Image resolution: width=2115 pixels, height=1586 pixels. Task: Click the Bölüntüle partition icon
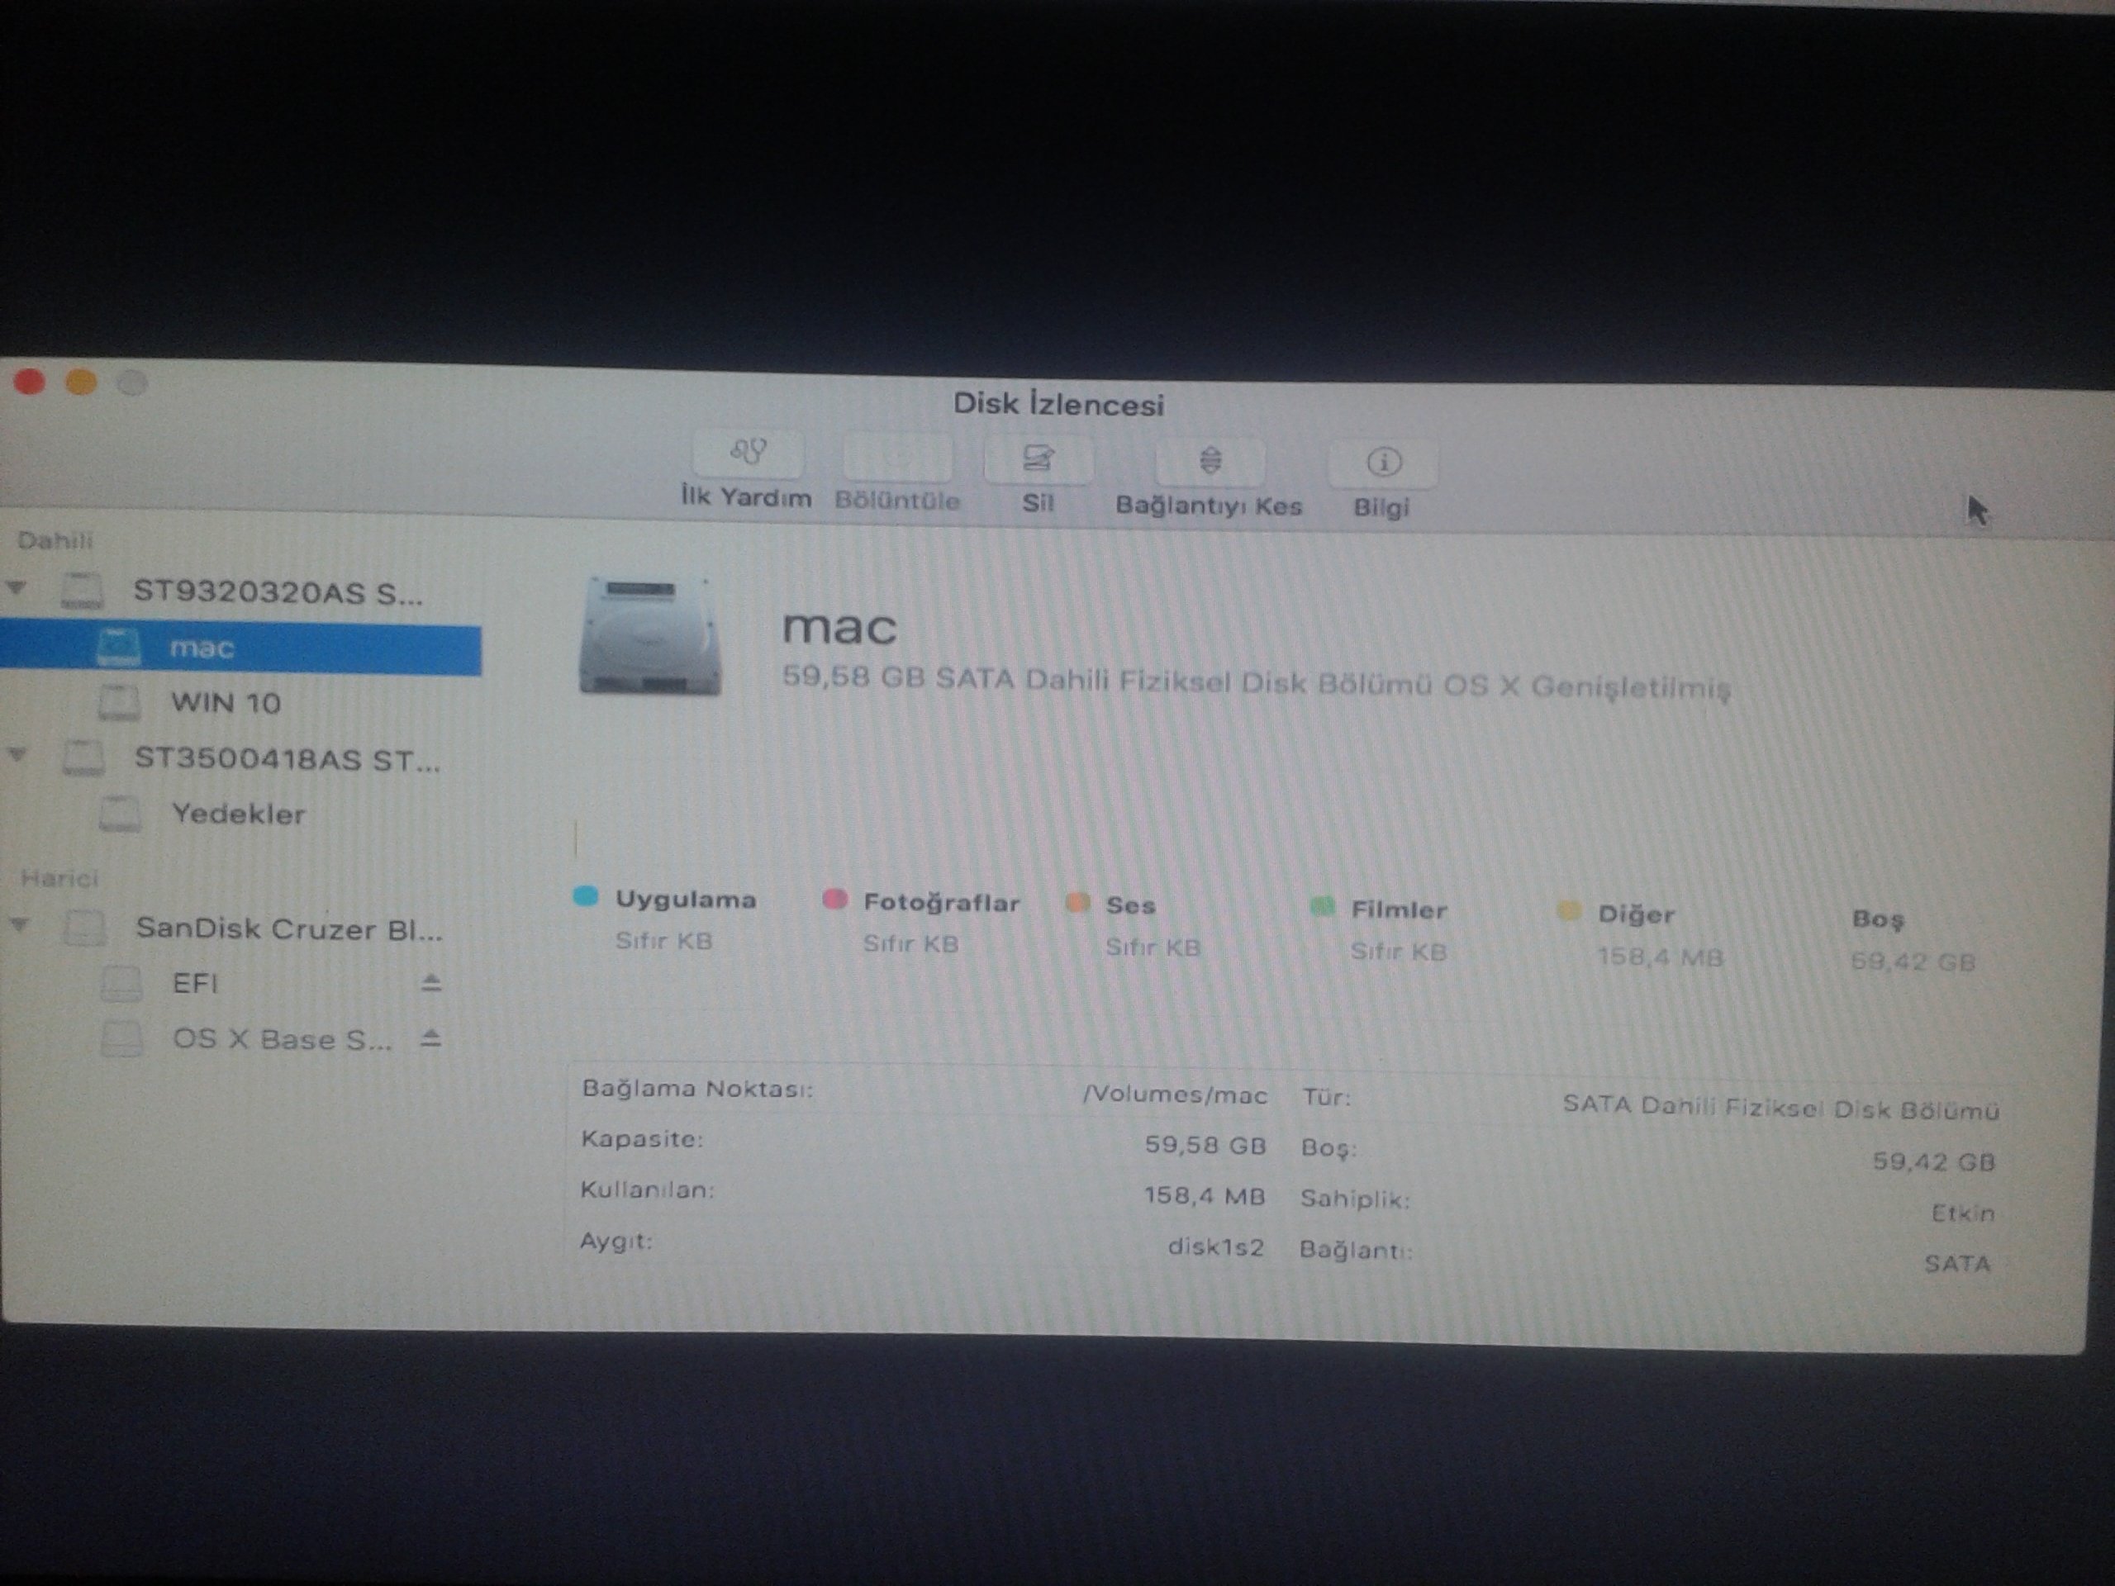[x=897, y=457]
